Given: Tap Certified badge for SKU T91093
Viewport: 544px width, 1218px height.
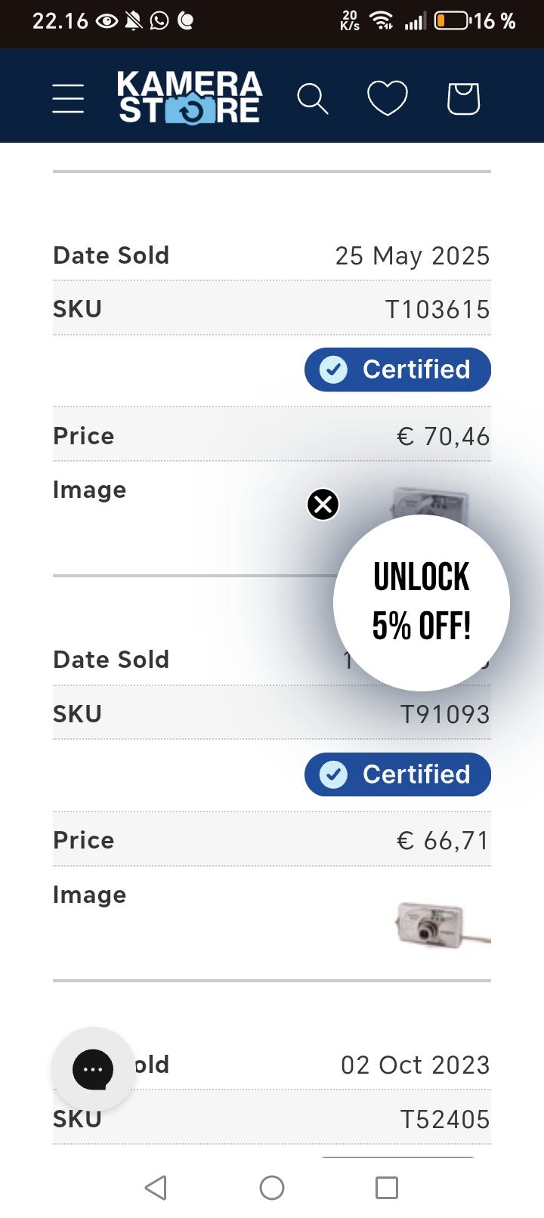Looking at the screenshot, I should click(397, 774).
